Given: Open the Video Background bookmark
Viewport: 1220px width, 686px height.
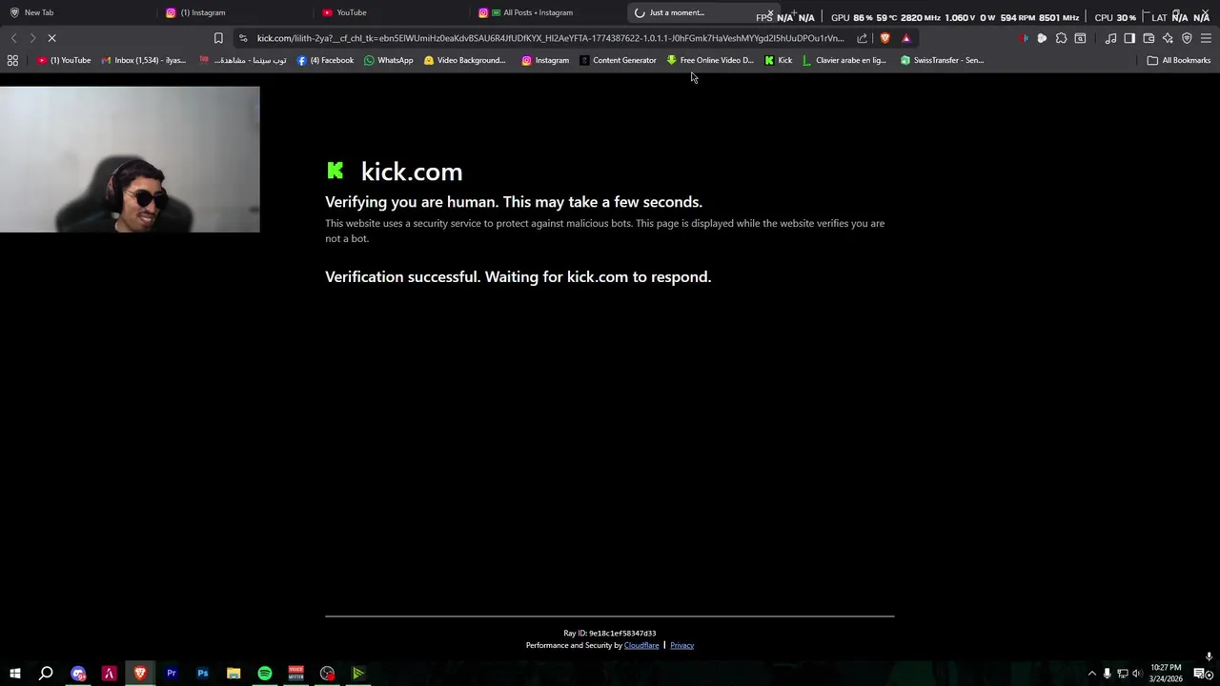Looking at the screenshot, I should coord(464,60).
